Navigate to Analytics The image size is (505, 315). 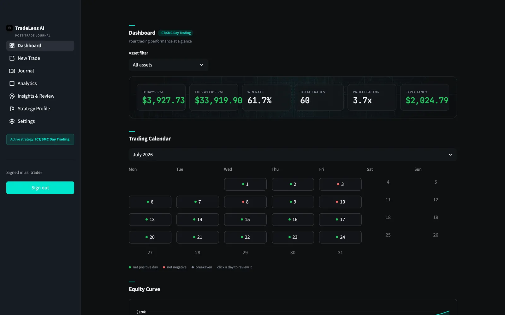coord(40,83)
